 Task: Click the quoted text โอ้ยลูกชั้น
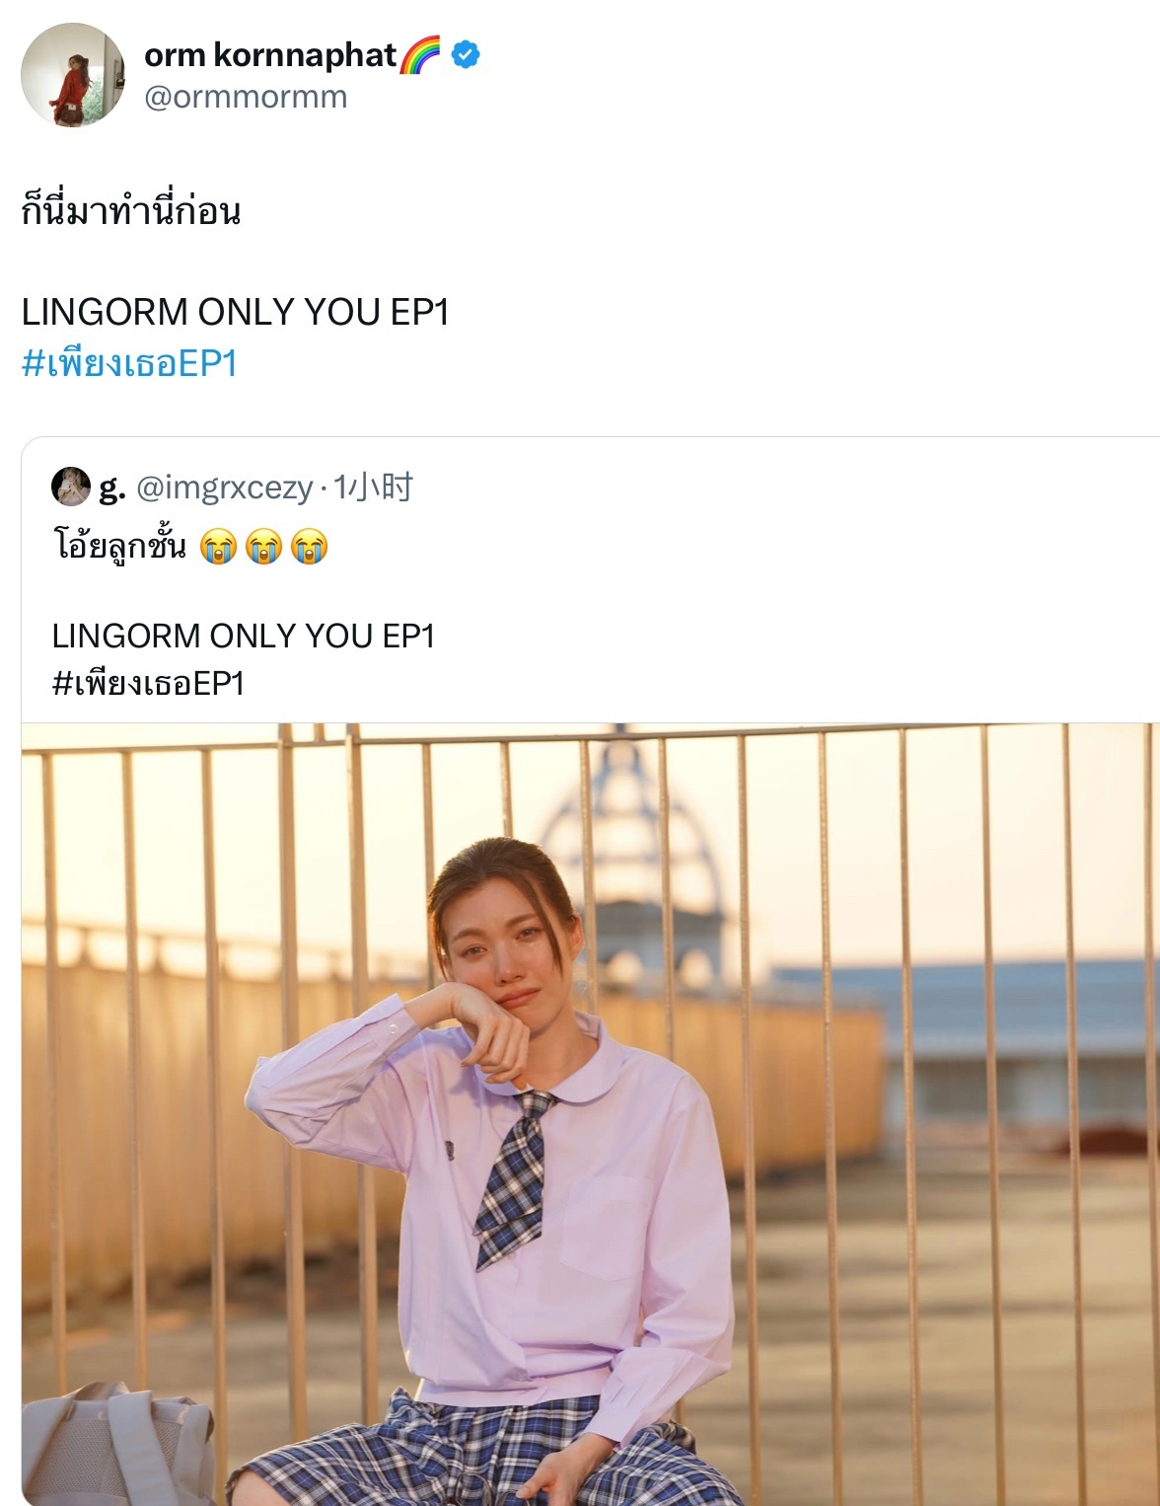pos(119,544)
